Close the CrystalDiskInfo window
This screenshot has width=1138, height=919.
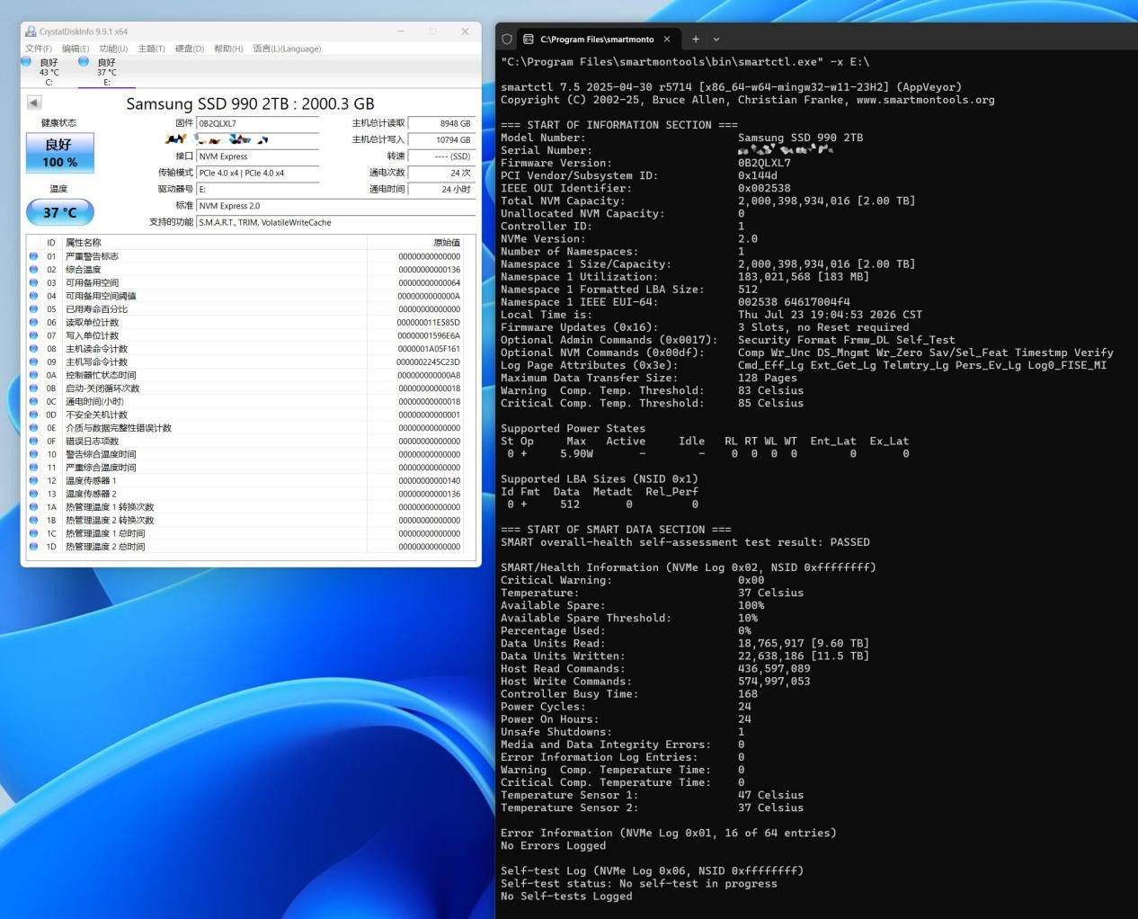pyautogui.click(x=465, y=31)
